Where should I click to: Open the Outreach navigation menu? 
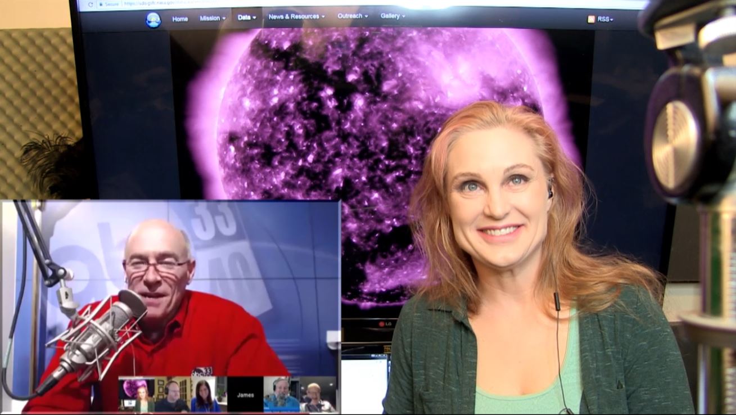coord(353,16)
